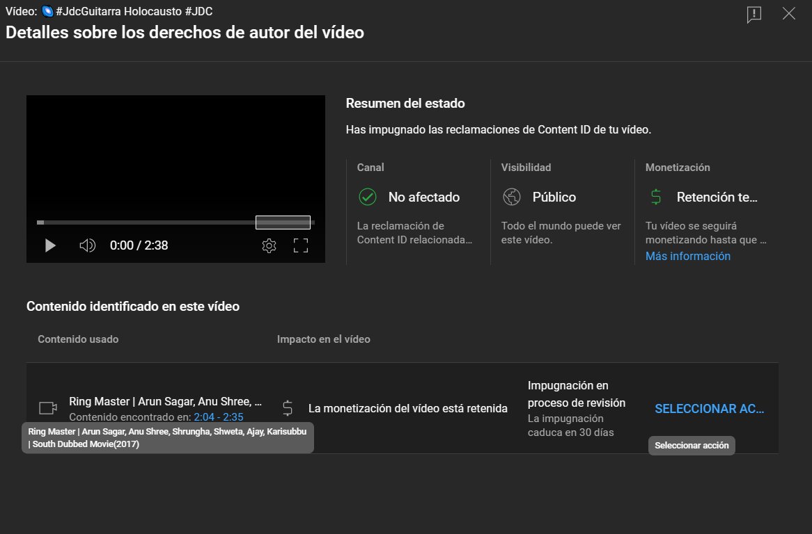Open video player settings gear
Image resolution: width=812 pixels, height=534 pixels.
(269, 245)
